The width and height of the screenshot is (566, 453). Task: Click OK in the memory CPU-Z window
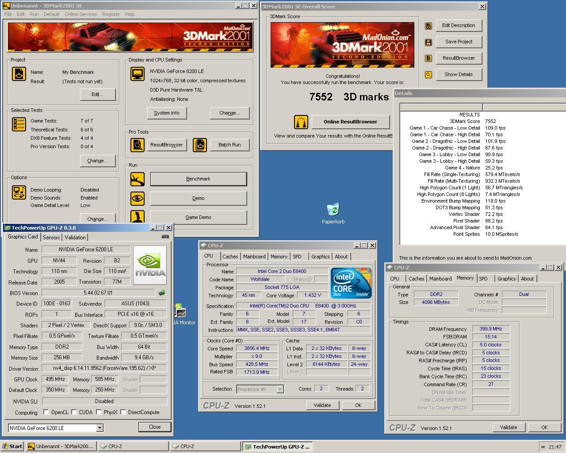(x=544, y=427)
